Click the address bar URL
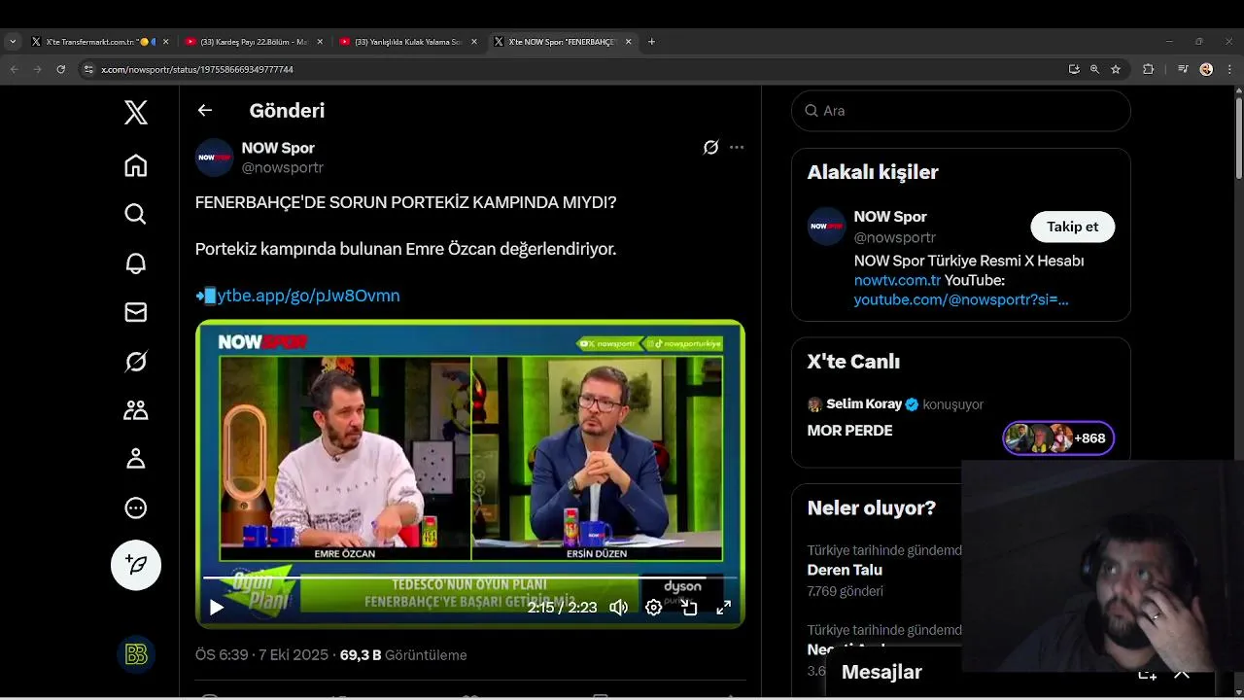Image resolution: width=1244 pixels, height=700 pixels. coord(197,70)
